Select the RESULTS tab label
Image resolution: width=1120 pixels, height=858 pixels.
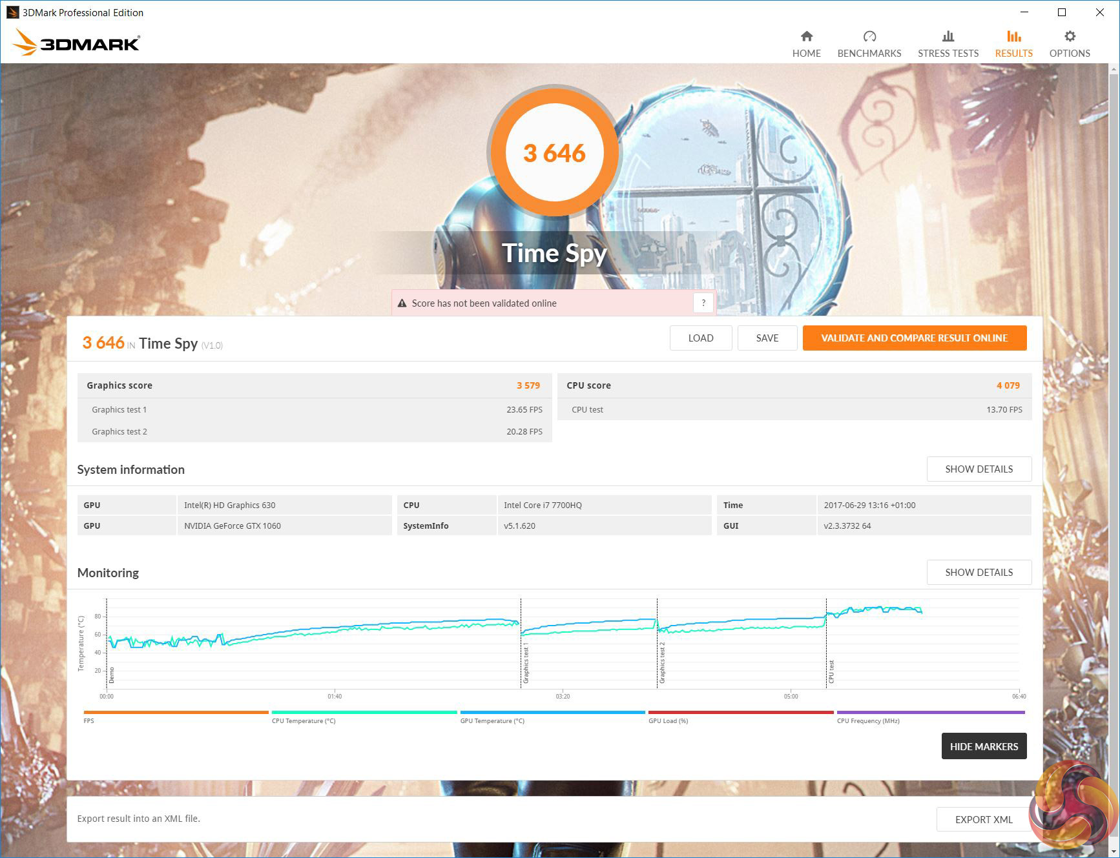[1014, 54]
